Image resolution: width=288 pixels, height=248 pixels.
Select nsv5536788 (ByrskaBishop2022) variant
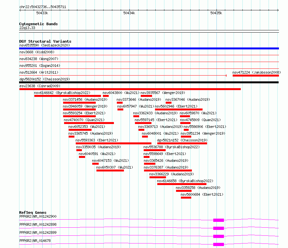[172, 147]
